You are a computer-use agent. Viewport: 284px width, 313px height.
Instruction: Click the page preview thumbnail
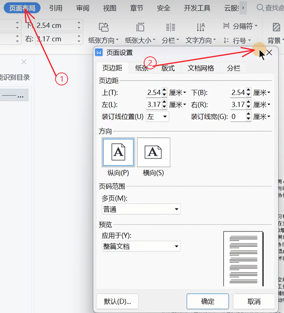[243, 259]
